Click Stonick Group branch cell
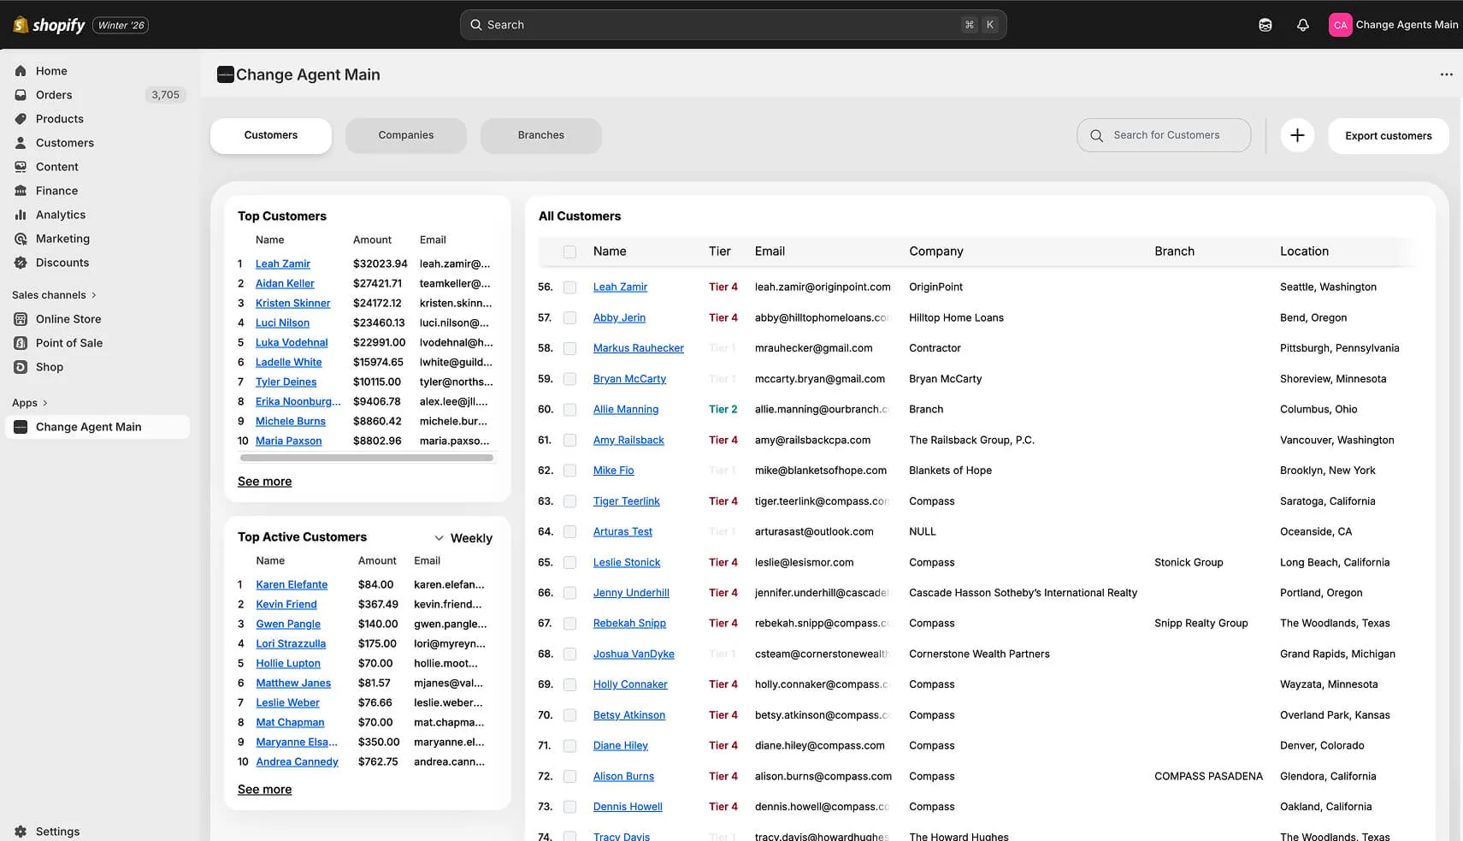The image size is (1463, 841). [x=1189, y=563]
